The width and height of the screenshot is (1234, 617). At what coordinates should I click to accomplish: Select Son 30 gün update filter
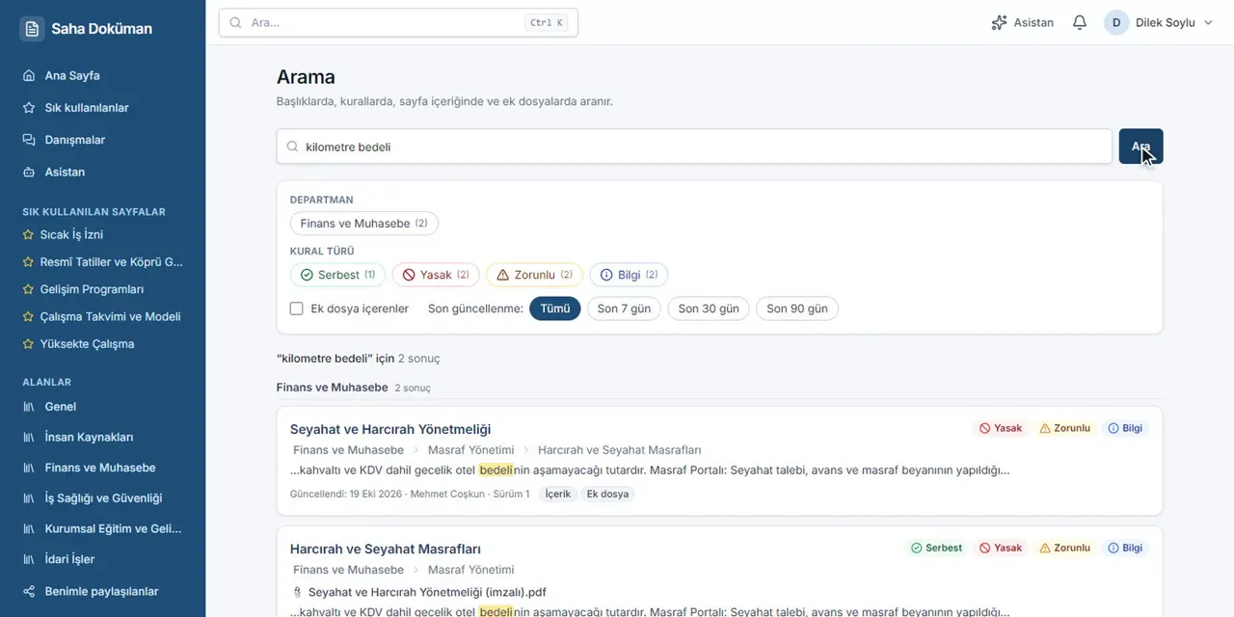coord(709,308)
